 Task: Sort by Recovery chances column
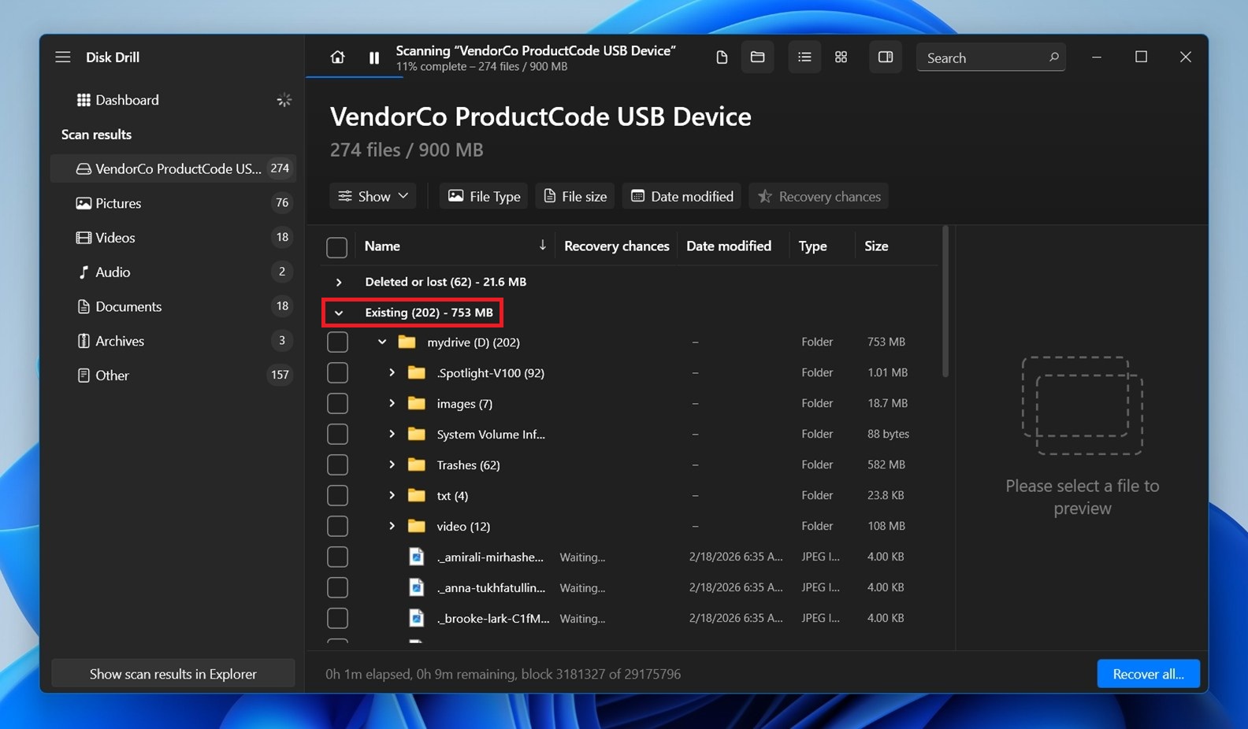[x=616, y=246]
